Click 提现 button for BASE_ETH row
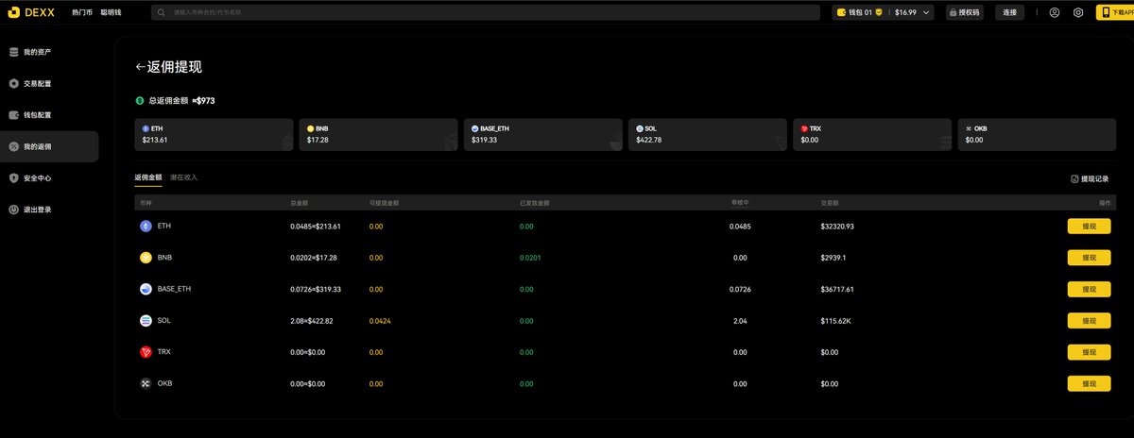 pyautogui.click(x=1089, y=289)
